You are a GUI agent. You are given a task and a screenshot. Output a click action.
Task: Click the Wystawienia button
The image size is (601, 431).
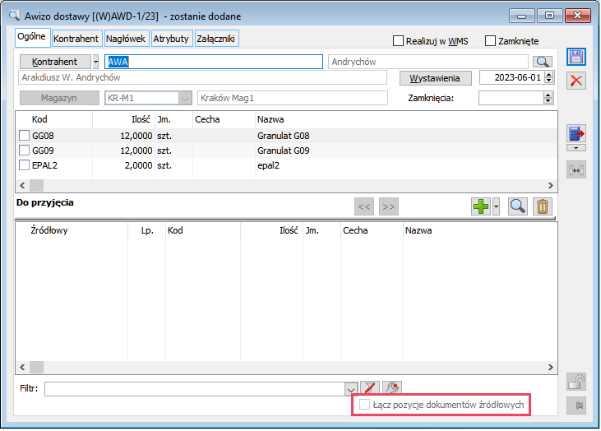[435, 78]
